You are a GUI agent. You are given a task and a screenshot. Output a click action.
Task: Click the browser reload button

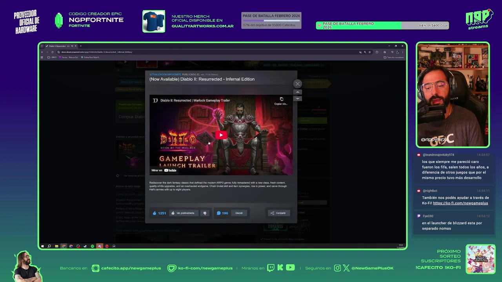click(53, 52)
